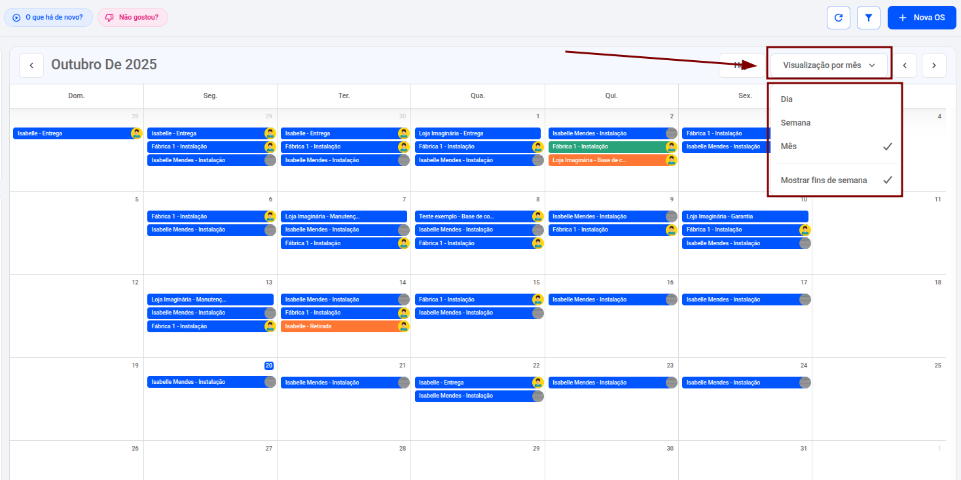Open "Teste exemplo - Base de co..." event
The image size is (961, 480).
point(479,216)
